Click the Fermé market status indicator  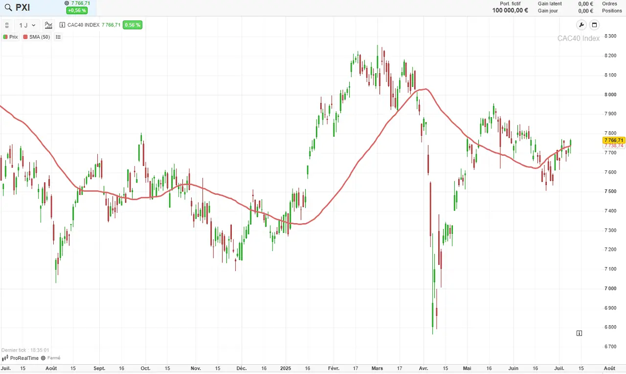point(50,358)
